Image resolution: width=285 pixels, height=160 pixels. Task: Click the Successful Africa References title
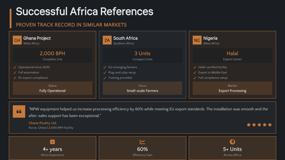tap(85, 11)
